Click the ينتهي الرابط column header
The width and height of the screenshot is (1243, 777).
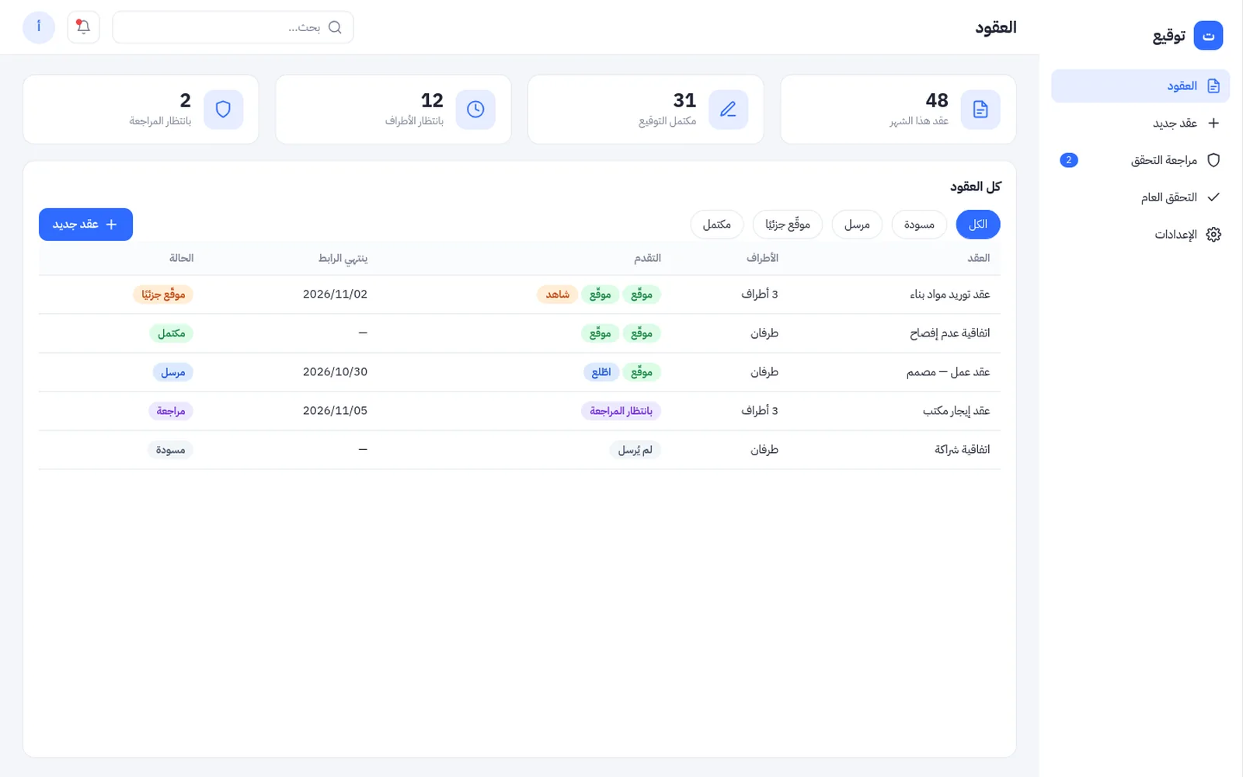pos(343,258)
